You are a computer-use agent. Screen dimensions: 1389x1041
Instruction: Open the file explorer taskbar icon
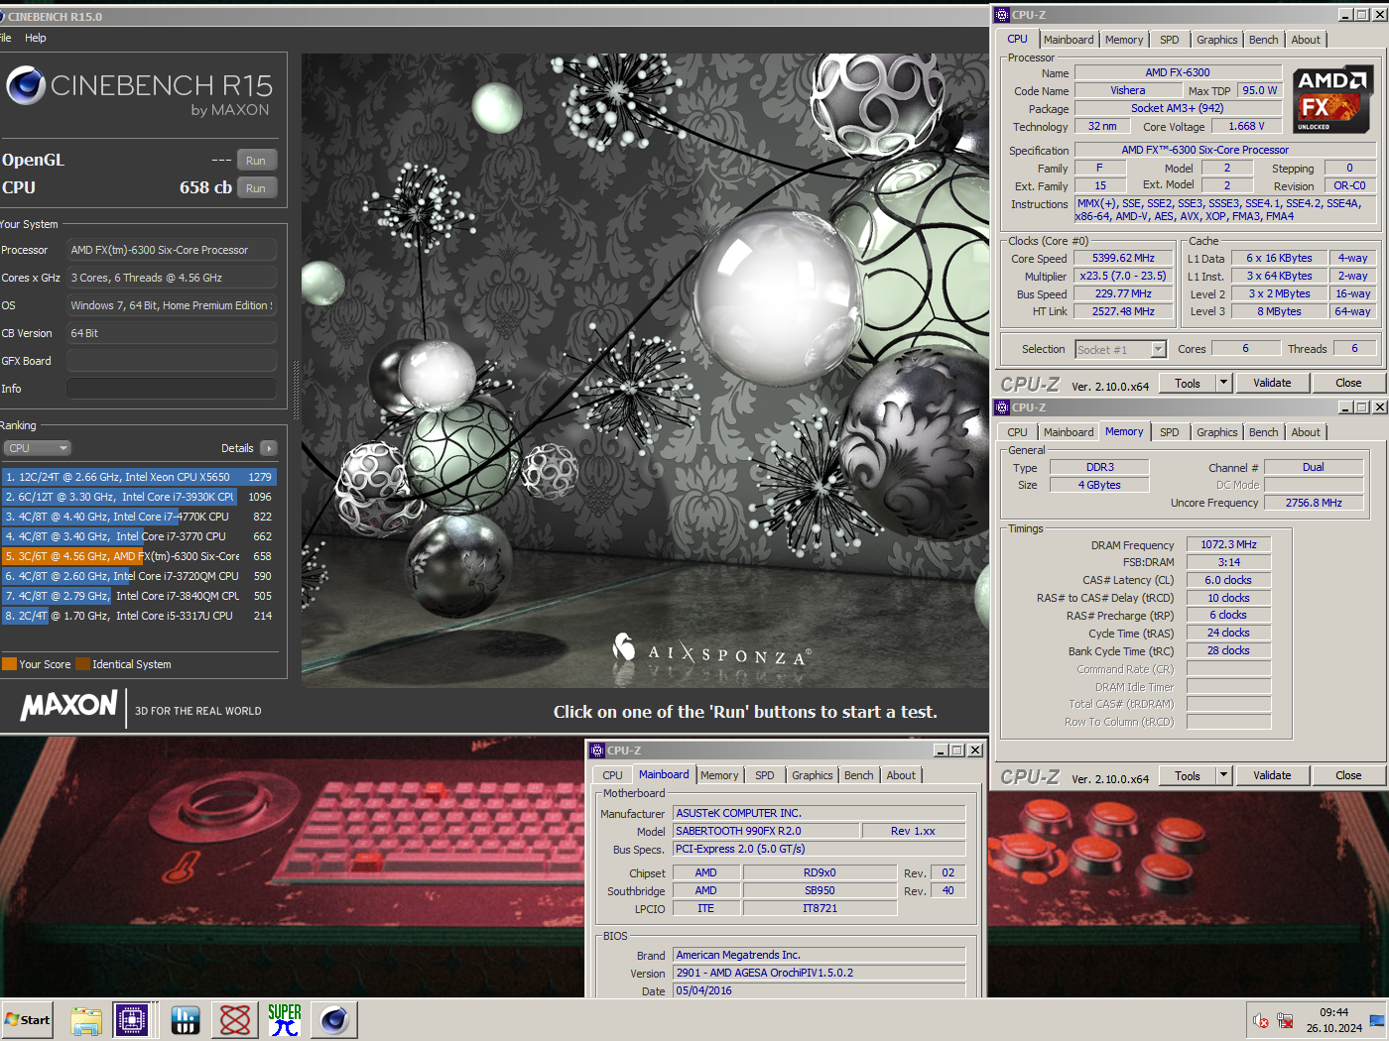[x=86, y=1020]
